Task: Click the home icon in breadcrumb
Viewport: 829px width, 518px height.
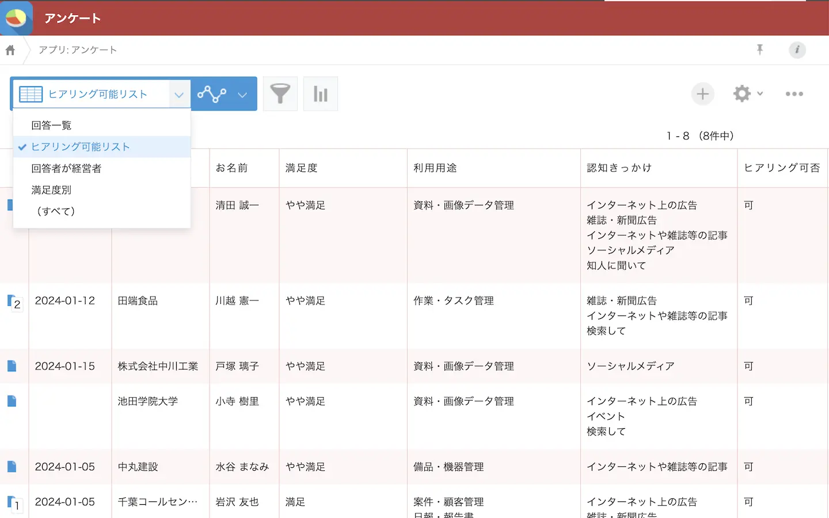Action: point(10,50)
